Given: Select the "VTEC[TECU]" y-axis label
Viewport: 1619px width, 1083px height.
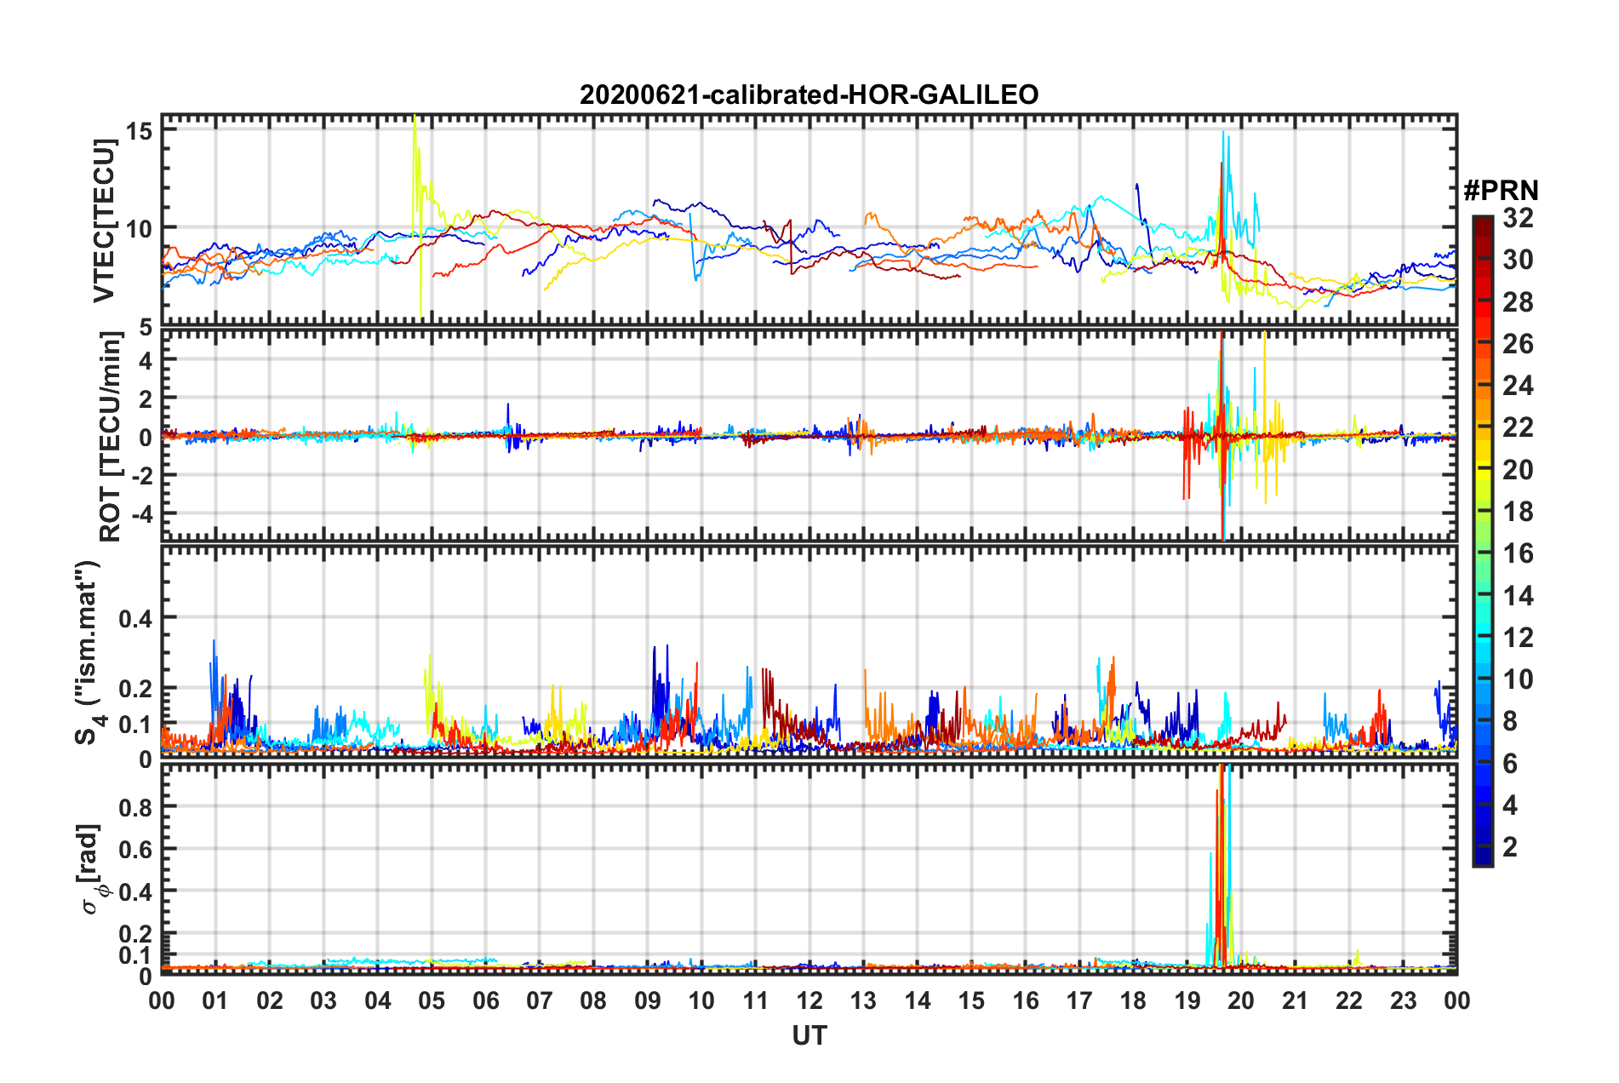Looking at the screenshot, I should pos(104,221).
